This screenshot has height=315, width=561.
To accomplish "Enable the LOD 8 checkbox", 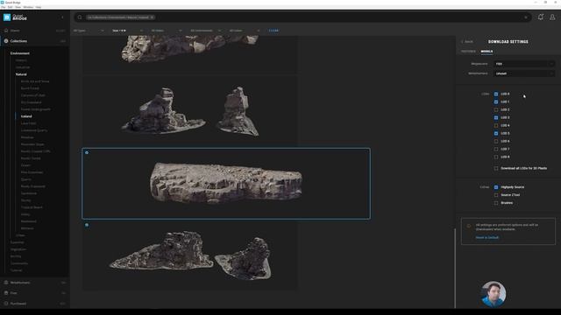I will coord(496,157).
